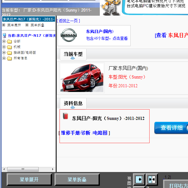Select the 当前车型 tab
Image resolution: width=188 pixels, height=188 pixels.
point(73,55)
